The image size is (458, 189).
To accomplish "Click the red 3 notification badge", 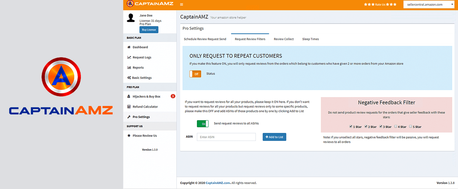I will point(173,96).
